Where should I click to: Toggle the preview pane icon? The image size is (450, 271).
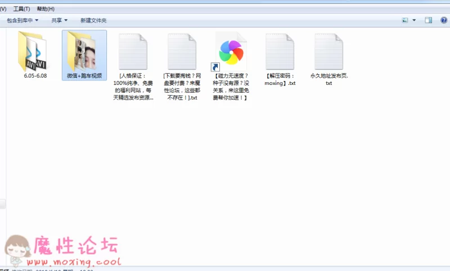tap(429, 20)
